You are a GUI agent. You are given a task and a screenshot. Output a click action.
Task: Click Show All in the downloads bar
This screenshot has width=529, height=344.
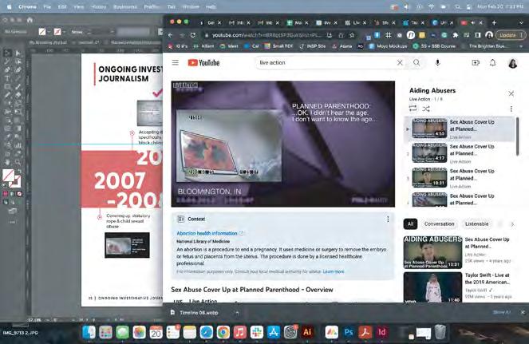click(501, 312)
